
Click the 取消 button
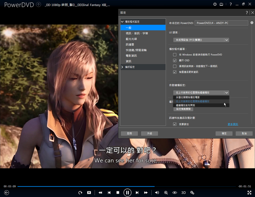click(244, 133)
